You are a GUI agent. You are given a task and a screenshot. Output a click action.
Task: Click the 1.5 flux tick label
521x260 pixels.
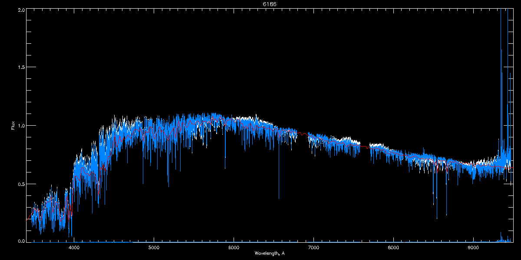pos(21,68)
